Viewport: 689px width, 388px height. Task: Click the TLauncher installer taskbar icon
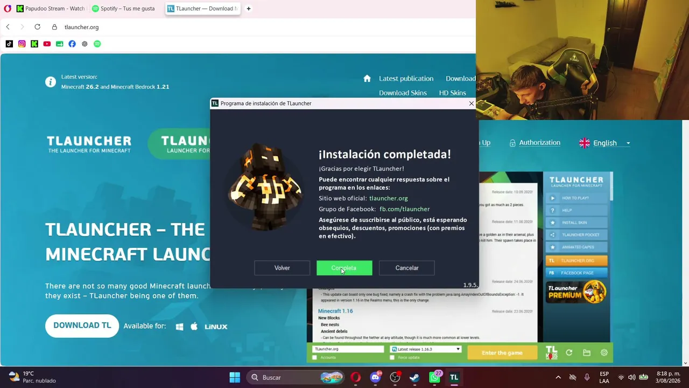[454, 377]
